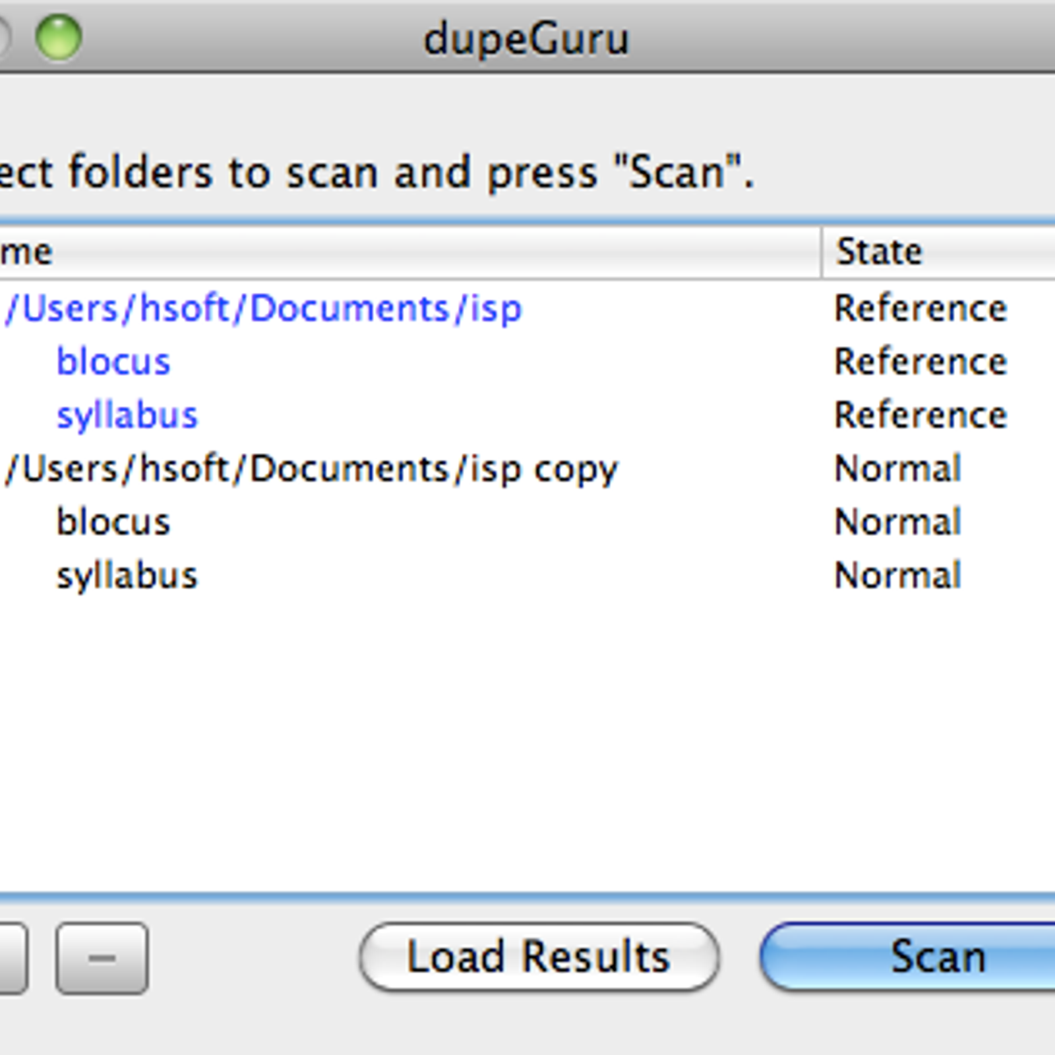This screenshot has height=1055, width=1055.
Task: Click the Name column header
Action: (x=410, y=252)
